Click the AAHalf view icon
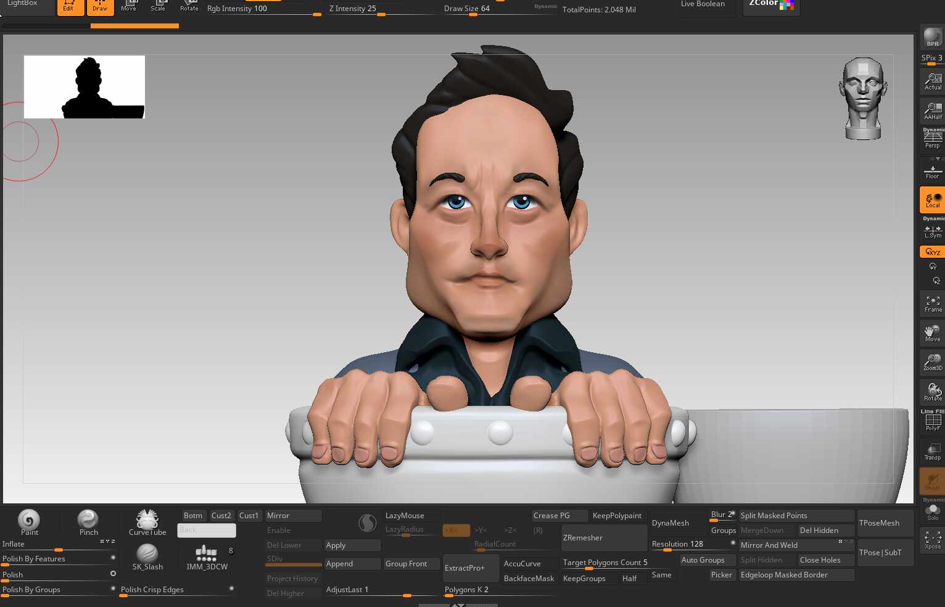 click(932, 111)
